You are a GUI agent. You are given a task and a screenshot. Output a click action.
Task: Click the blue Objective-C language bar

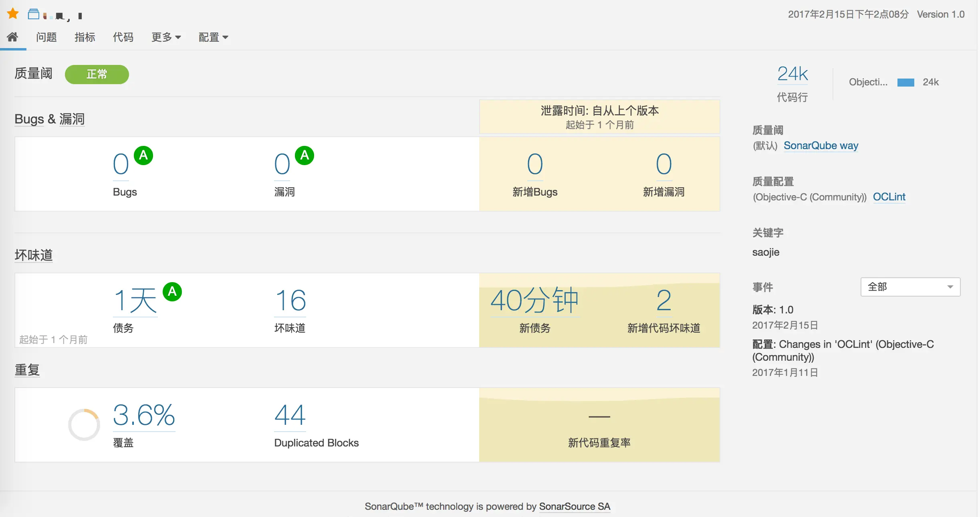point(905,83)
